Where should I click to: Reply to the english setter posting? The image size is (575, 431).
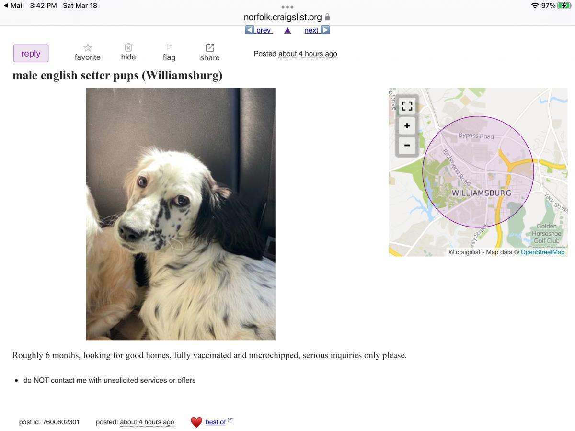(x=31, y=53)
